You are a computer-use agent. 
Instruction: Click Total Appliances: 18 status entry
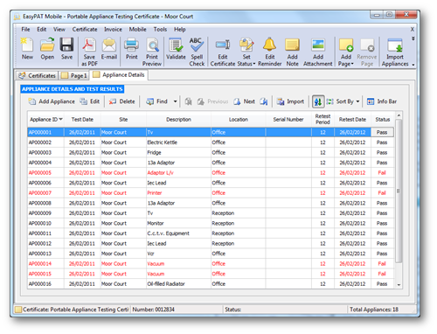374,310
